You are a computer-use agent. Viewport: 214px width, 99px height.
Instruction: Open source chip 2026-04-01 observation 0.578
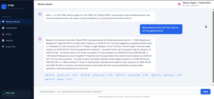pos(166,75)
